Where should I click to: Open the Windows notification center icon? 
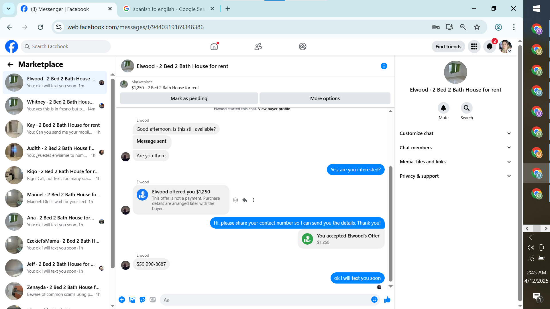(x=537, y=297)
